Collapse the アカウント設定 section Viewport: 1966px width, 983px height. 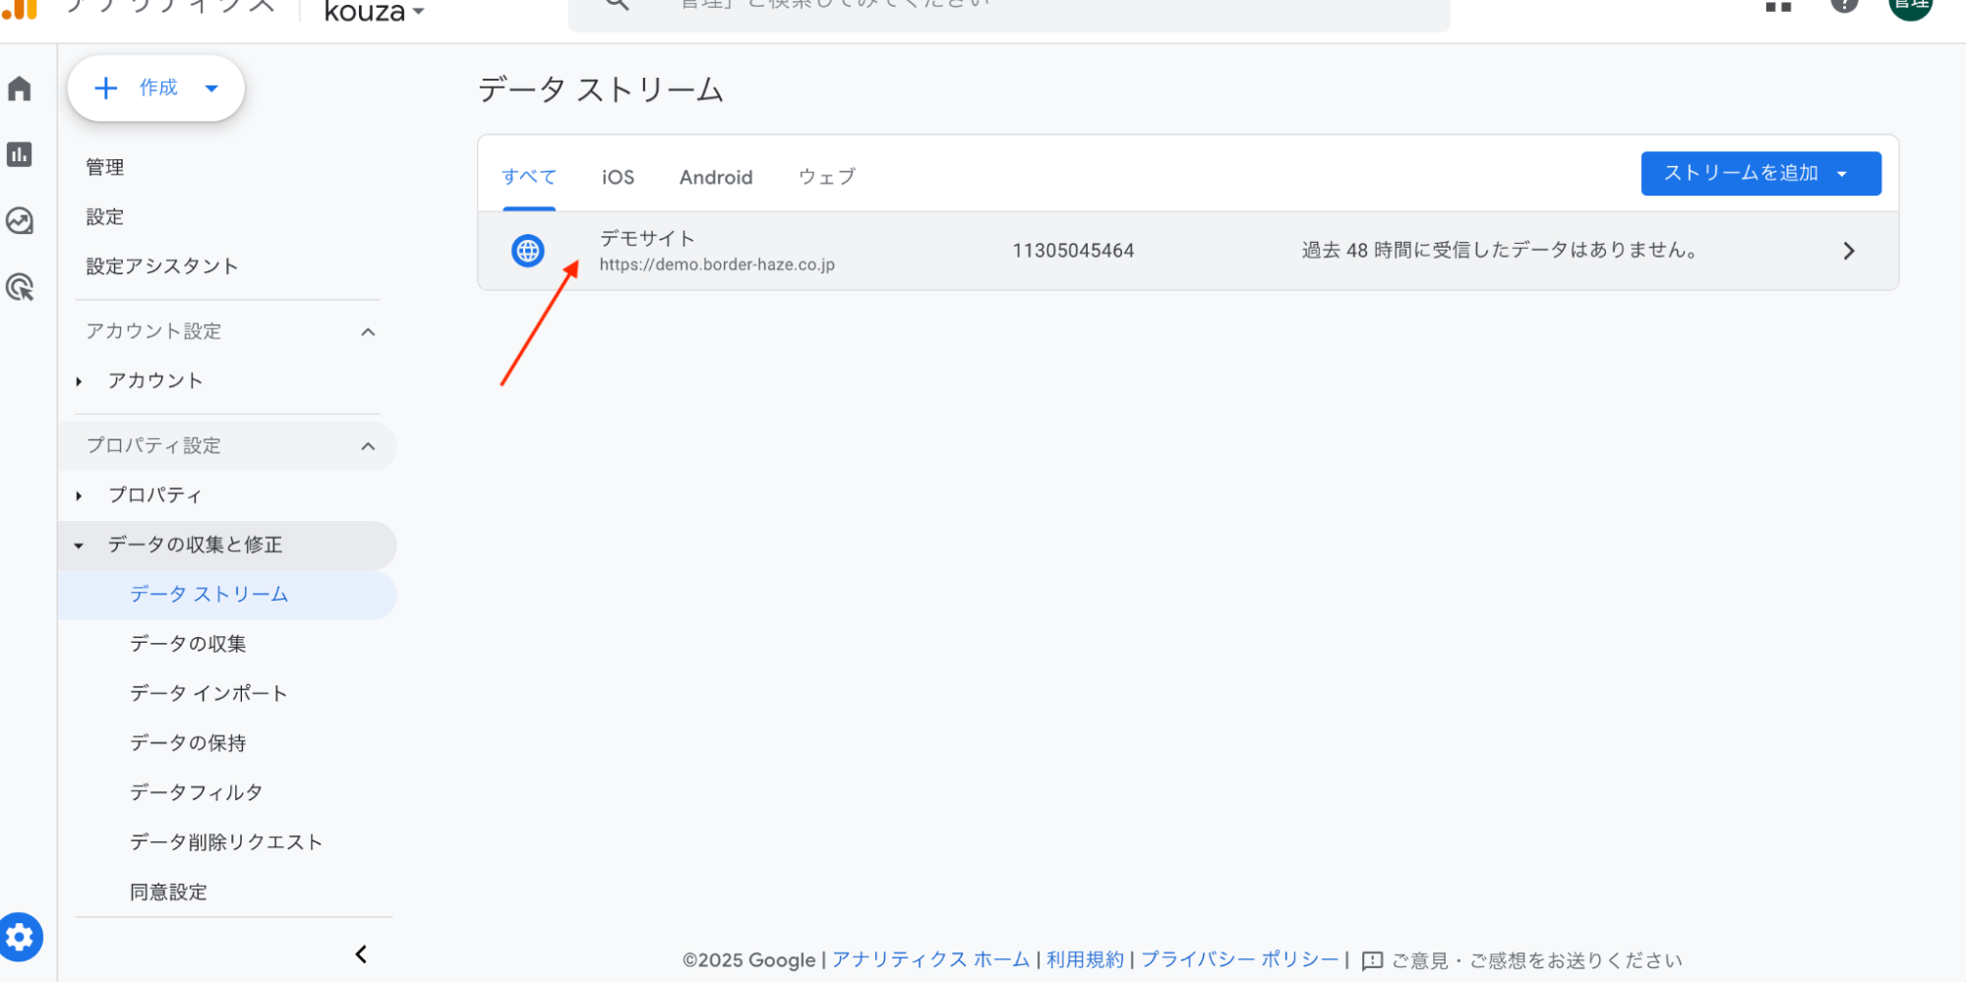[x=368, y=331]
